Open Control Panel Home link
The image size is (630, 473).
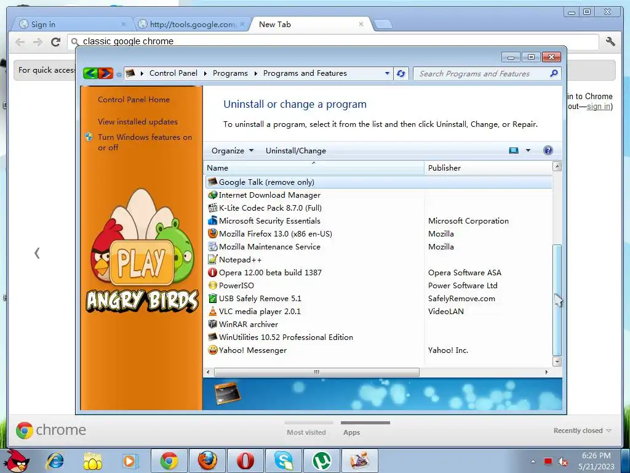point(134,100)
